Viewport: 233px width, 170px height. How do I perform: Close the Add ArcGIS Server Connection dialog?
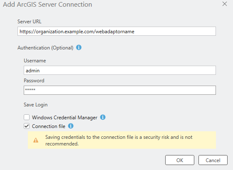click(x=225, y=4)
